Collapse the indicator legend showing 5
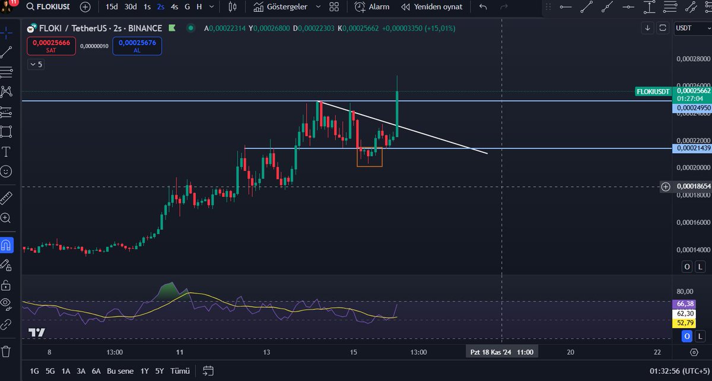 pos(36,64)
